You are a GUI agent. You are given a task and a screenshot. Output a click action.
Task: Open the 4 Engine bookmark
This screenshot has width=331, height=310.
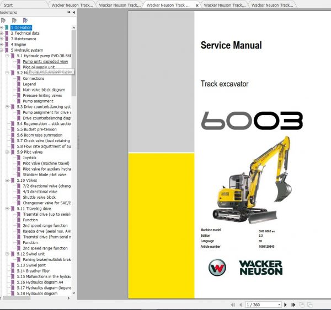pyautogui.click(x=18, y=45)
